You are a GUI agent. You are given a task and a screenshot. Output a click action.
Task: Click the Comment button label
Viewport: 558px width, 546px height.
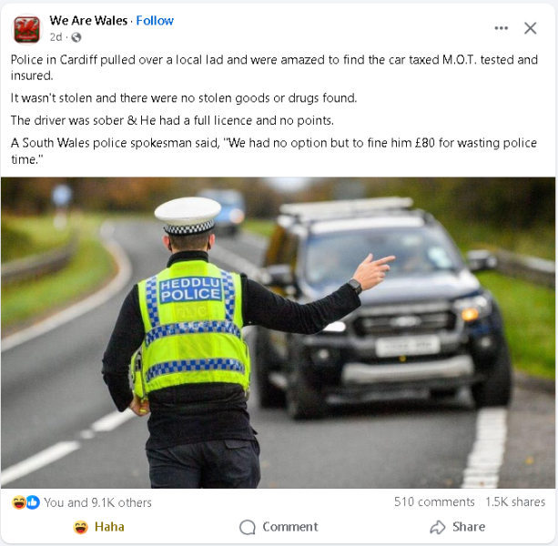click(290, 527)
